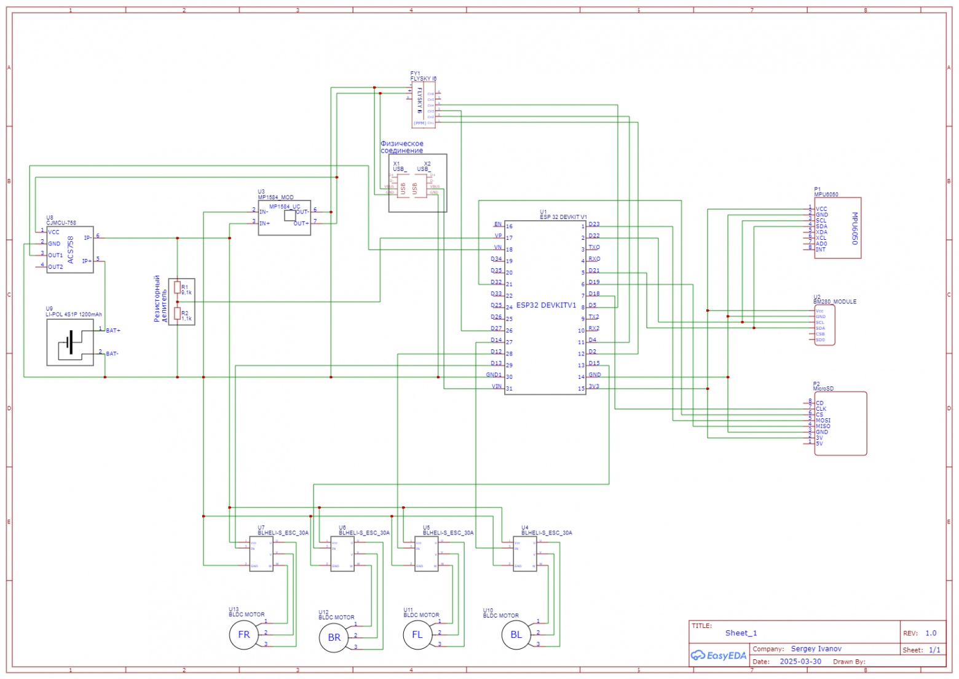Screen dimensions: 959x679
Task: Click the D21 pin label on ESP32
Action: (594, 271)
